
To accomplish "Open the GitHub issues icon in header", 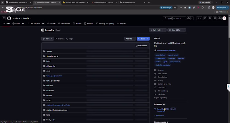I will coord(205,18).
